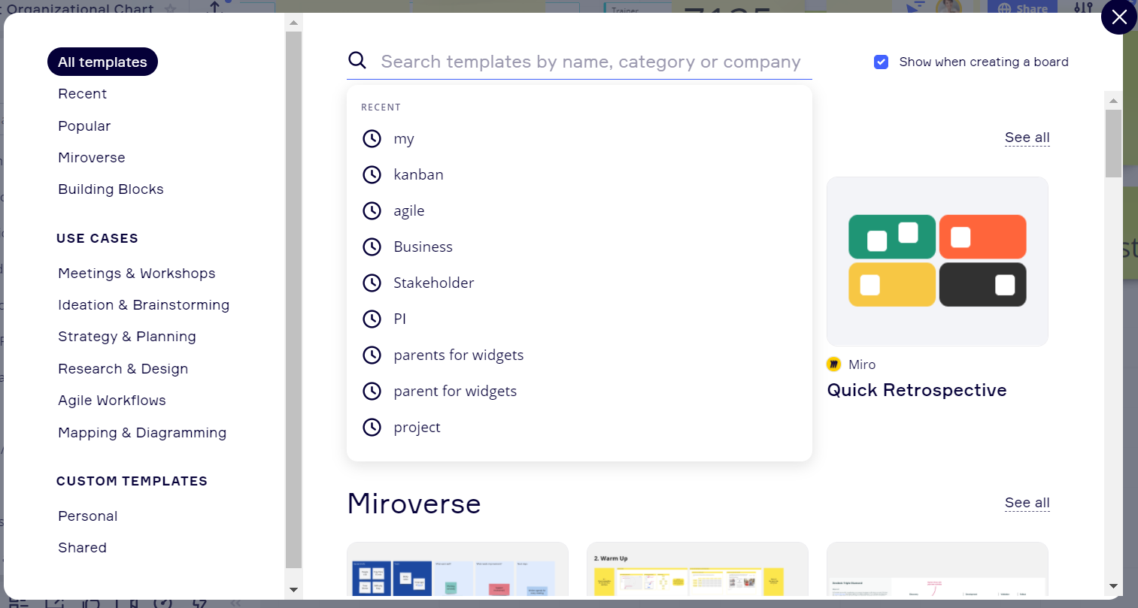This screenshot has width=1138, height=608.
Task: Click clock icon next to 'kanban'
Action: (x=372, y=175)
